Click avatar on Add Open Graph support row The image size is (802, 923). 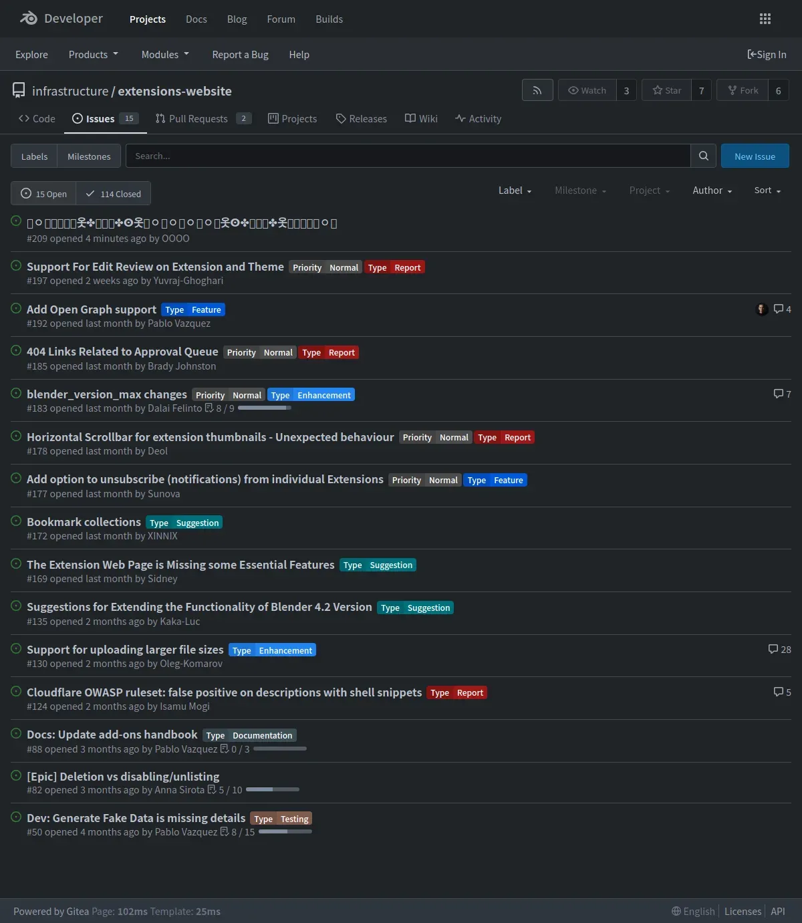(x=761, y=309)
